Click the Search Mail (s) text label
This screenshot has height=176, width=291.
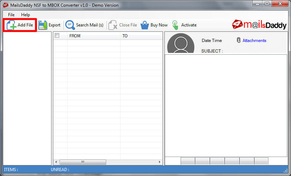click(x=90, y=25)
